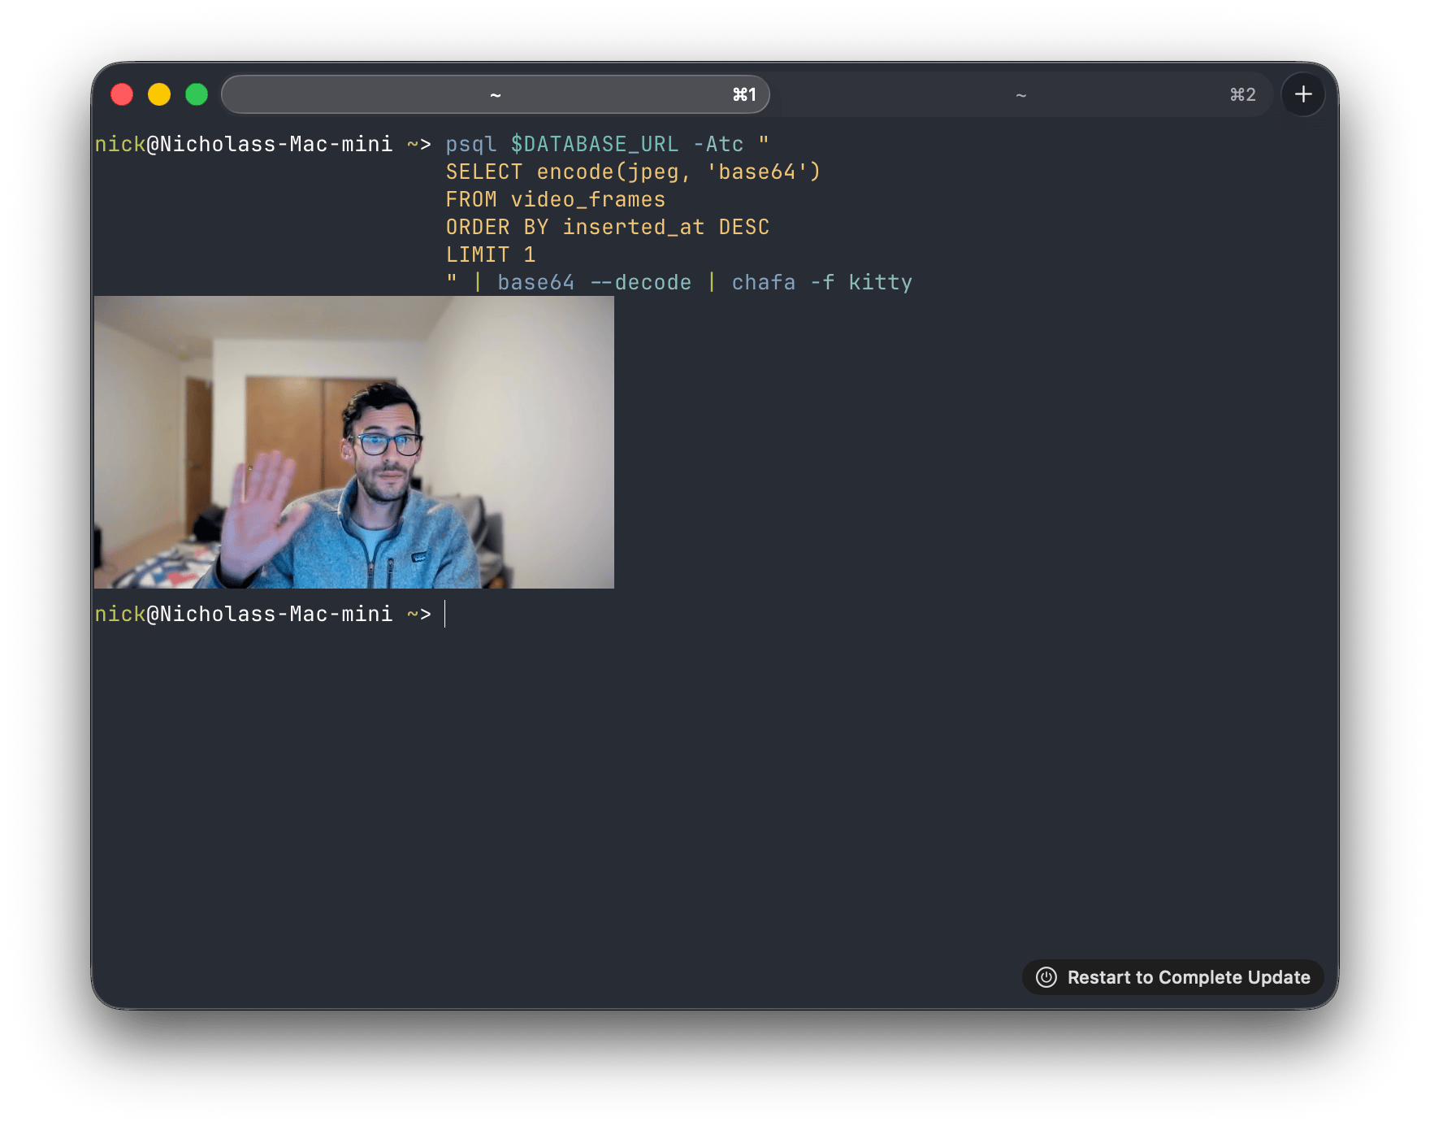Switch to the second terminal tab labeled ⌘2

(1020, 94)
